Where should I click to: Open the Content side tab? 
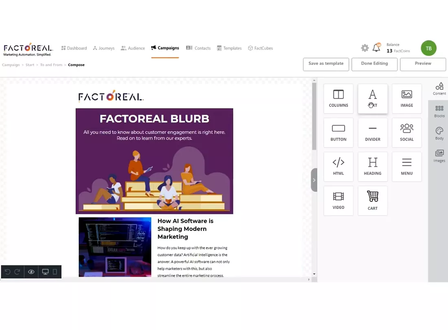(439, 89)
